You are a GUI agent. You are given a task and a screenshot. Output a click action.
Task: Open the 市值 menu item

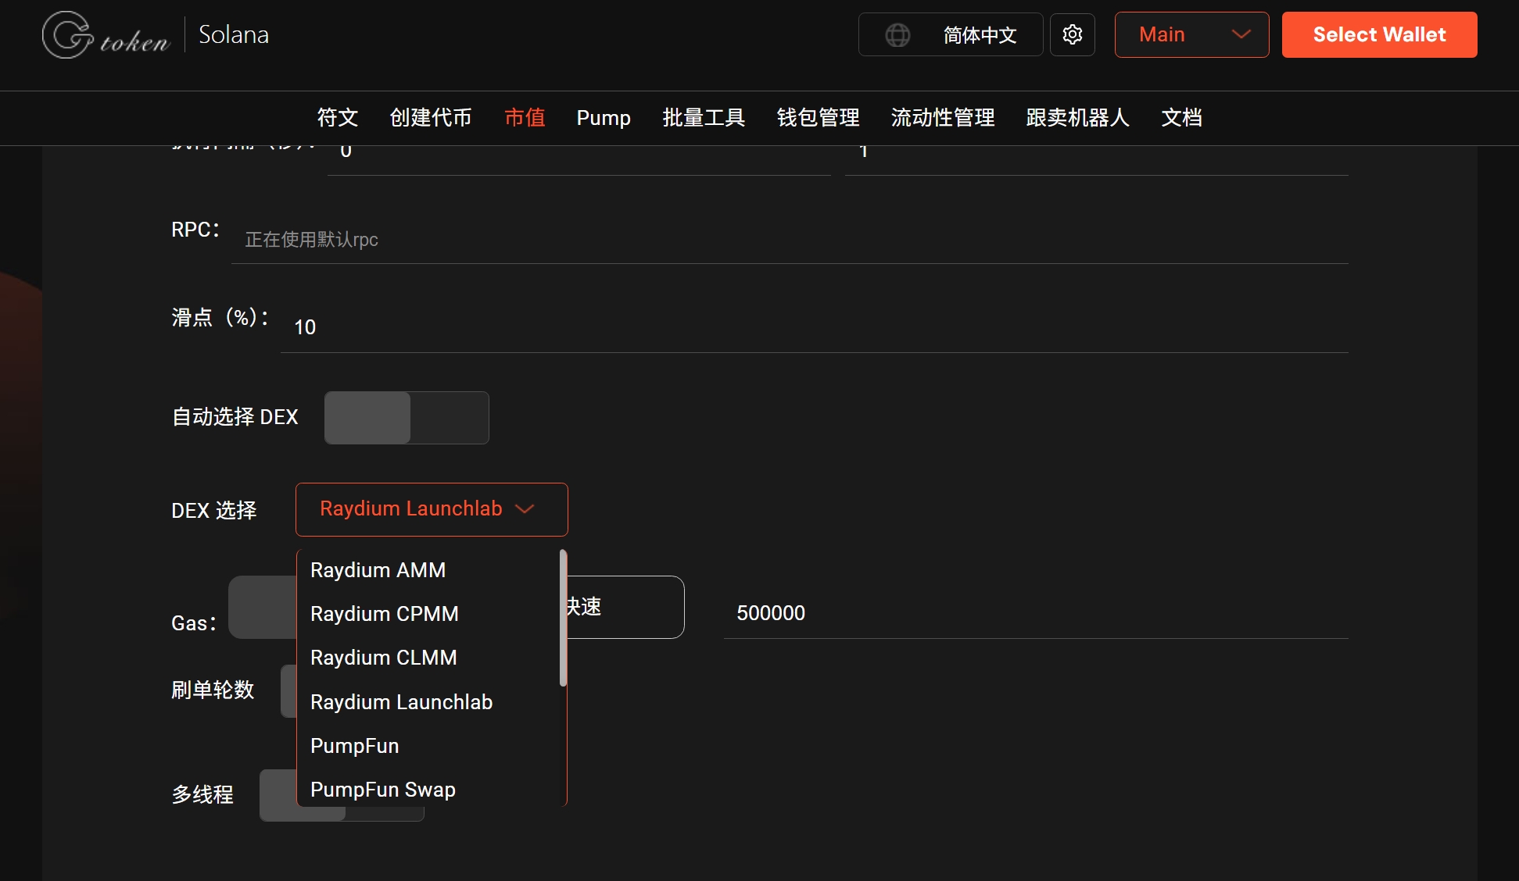click(525, 117)
